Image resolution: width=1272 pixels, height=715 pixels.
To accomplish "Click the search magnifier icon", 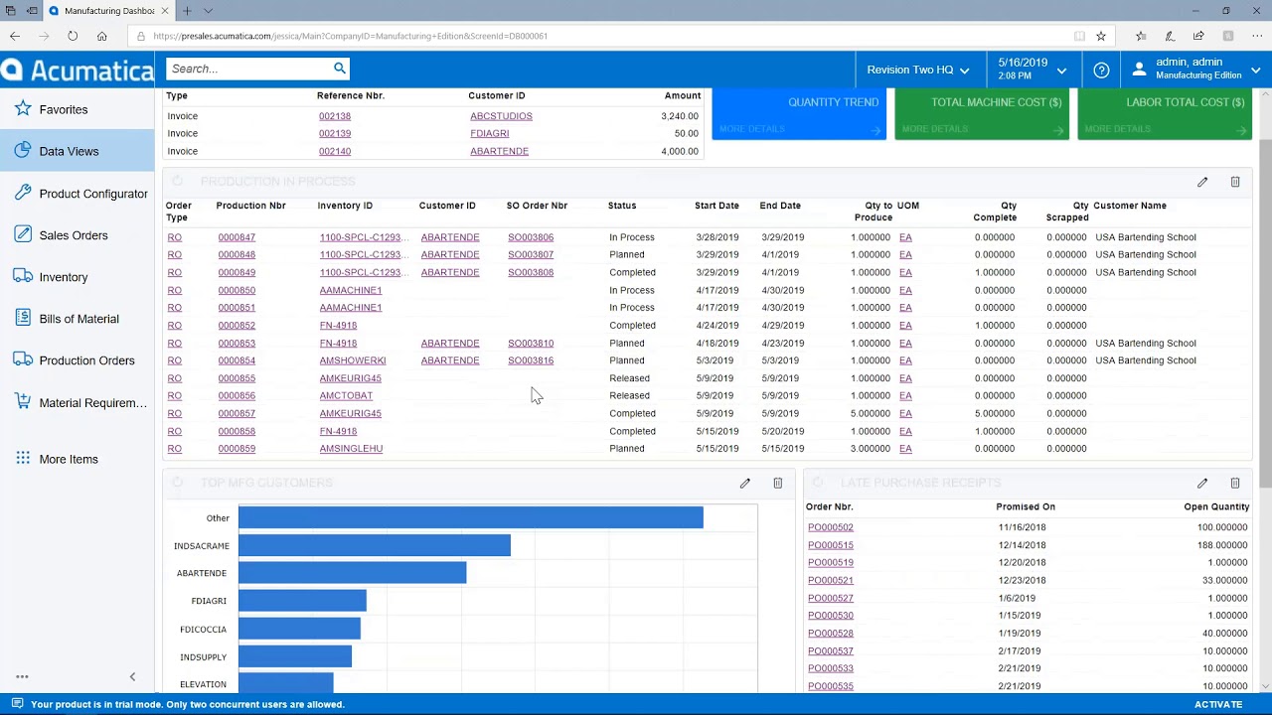I will pyautogui.click(x=340, y=69).
